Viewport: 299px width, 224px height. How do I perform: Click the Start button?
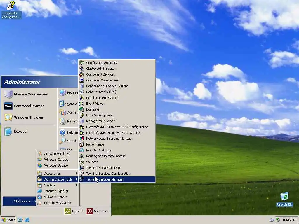(8, 220)
